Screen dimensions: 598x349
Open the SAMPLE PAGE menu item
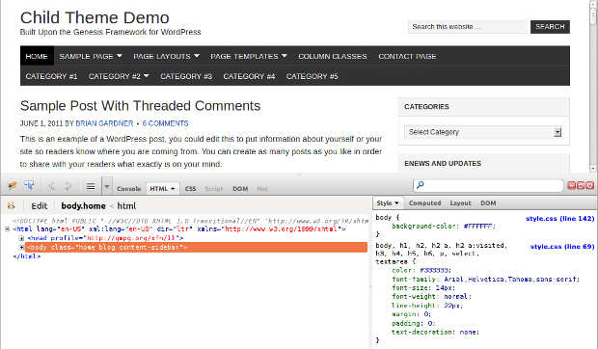[x=91, y=56]
